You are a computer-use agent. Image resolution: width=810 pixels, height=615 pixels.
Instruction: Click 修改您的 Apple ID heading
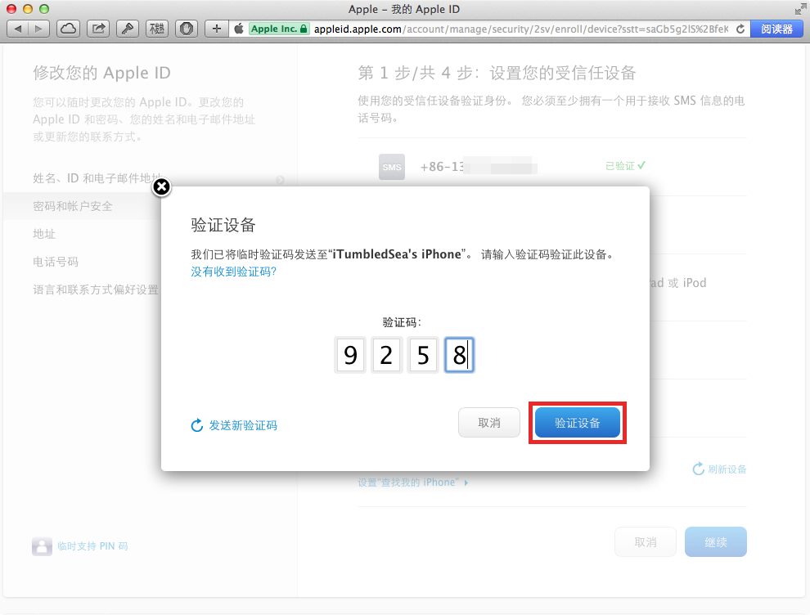pos(101,73)
